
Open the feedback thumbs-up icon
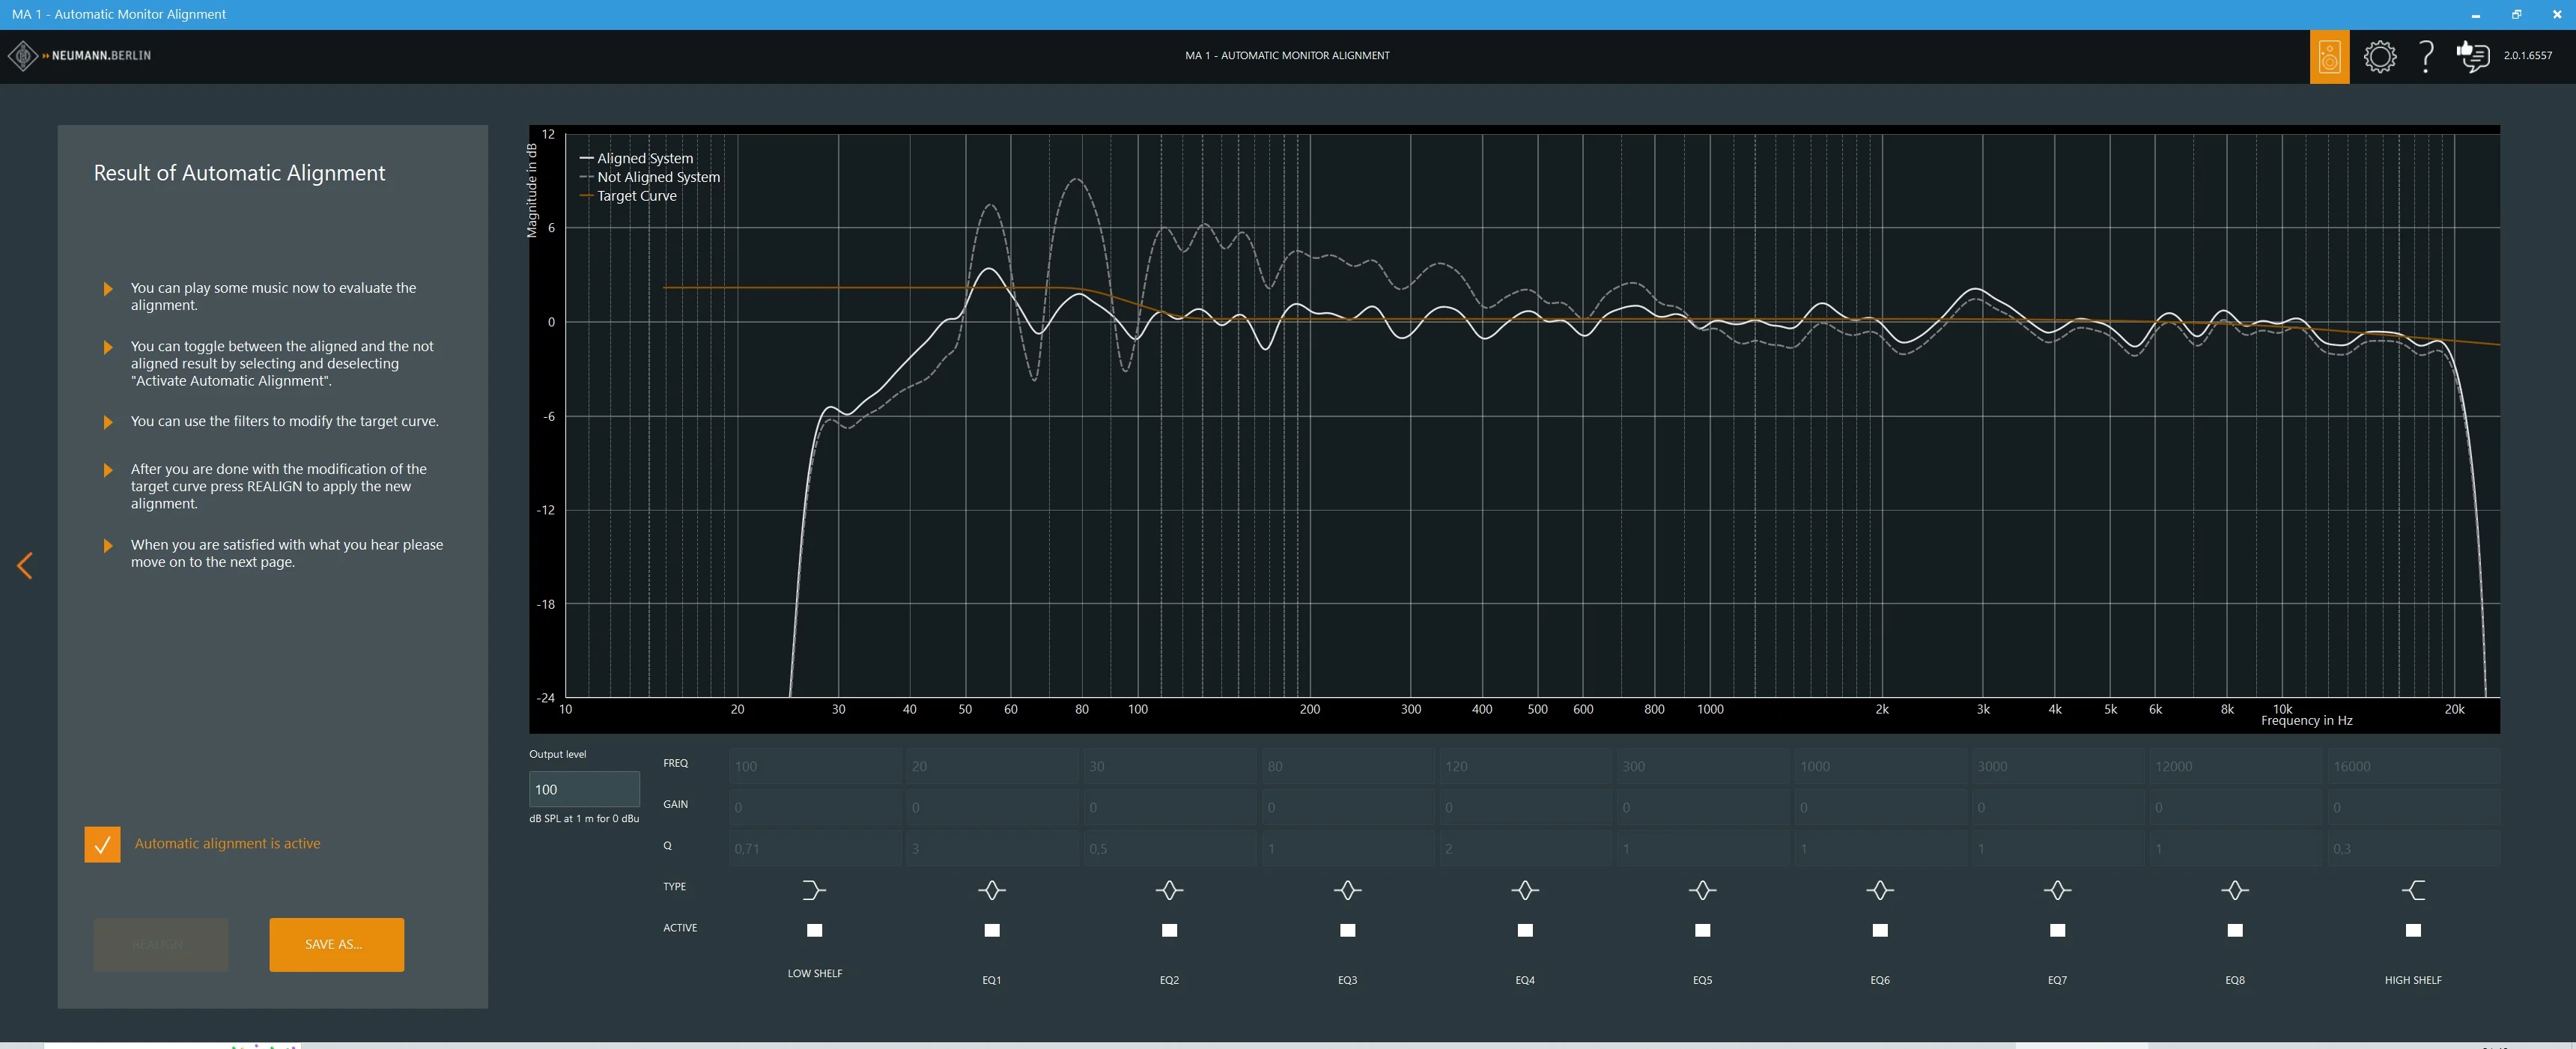[2473, 56]
